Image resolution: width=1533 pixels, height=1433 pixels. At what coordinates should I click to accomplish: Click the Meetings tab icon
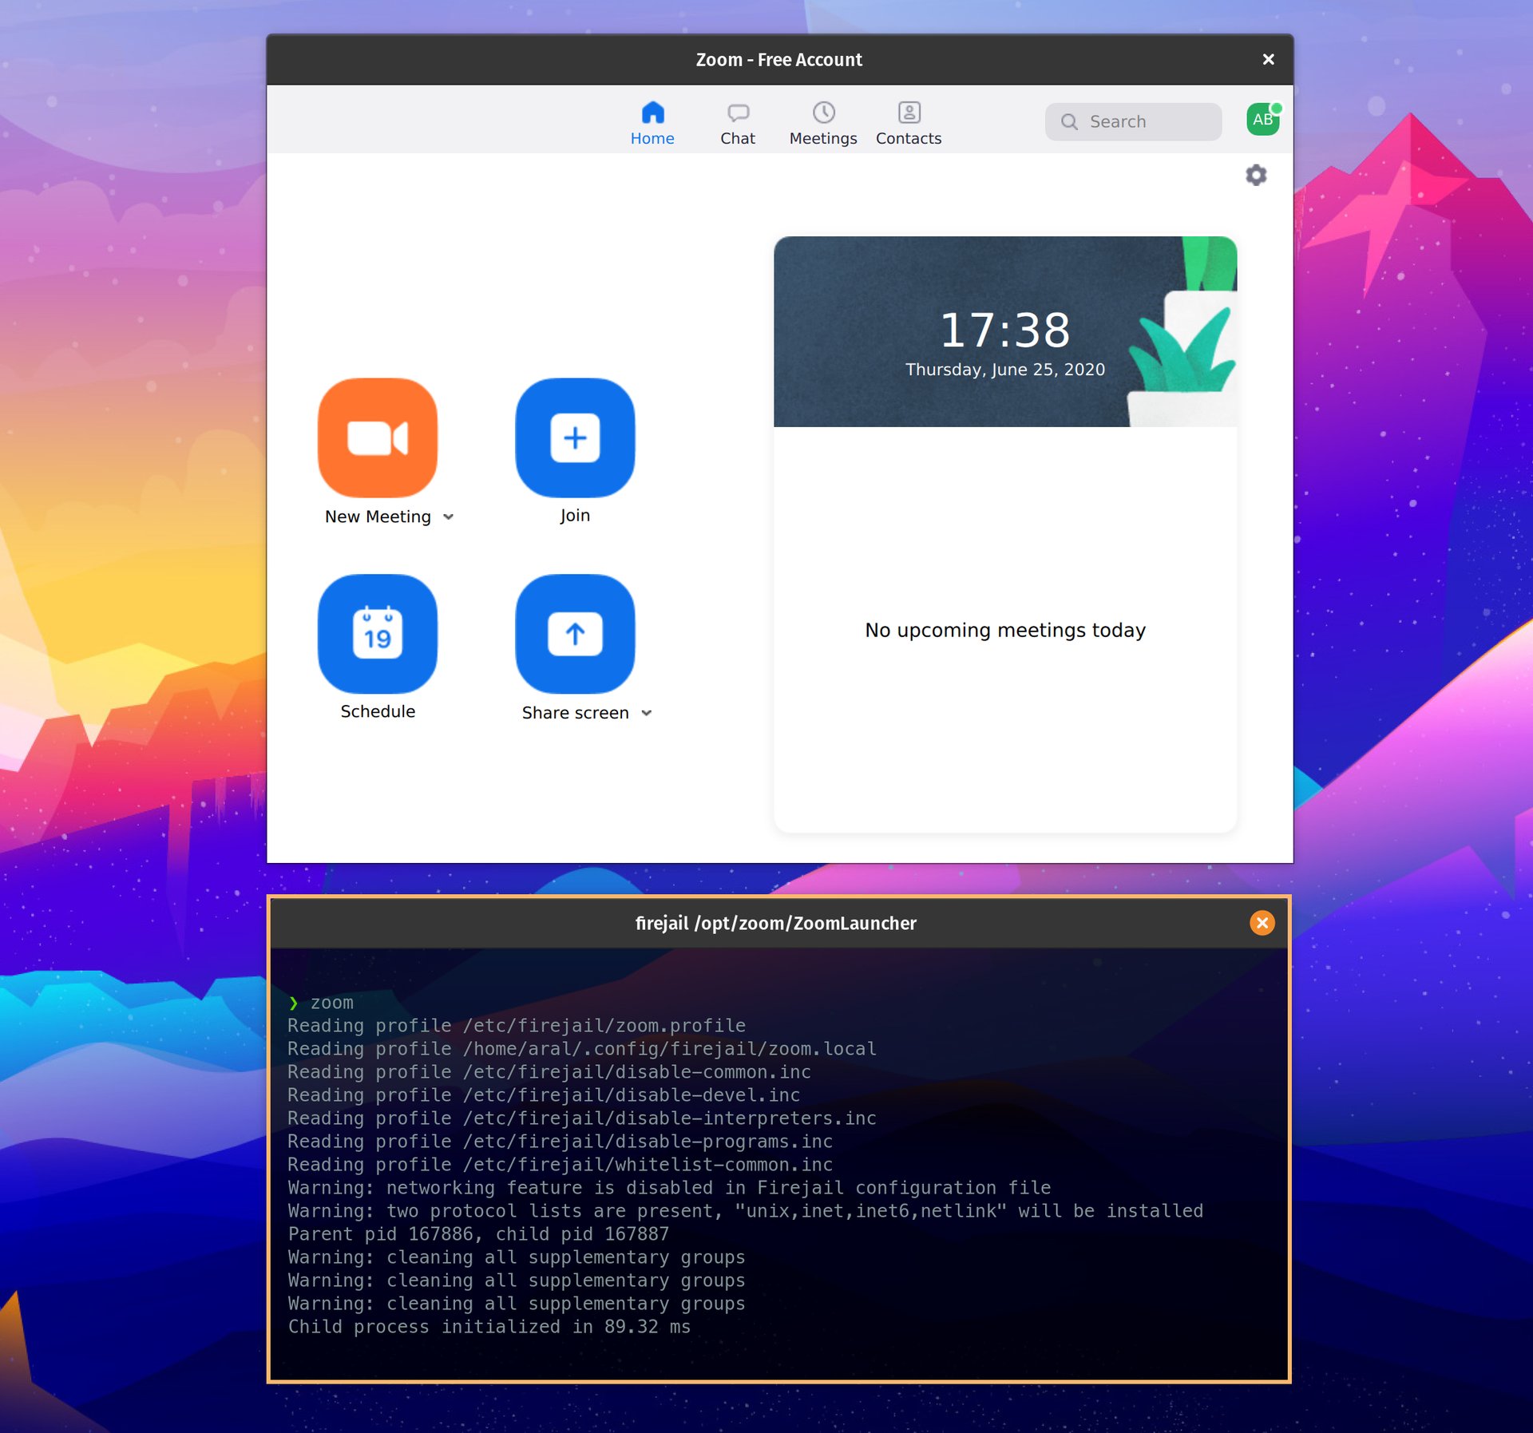pos(823,112)
